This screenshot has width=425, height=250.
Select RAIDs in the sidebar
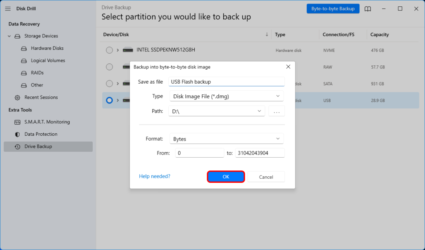(37, 73)
